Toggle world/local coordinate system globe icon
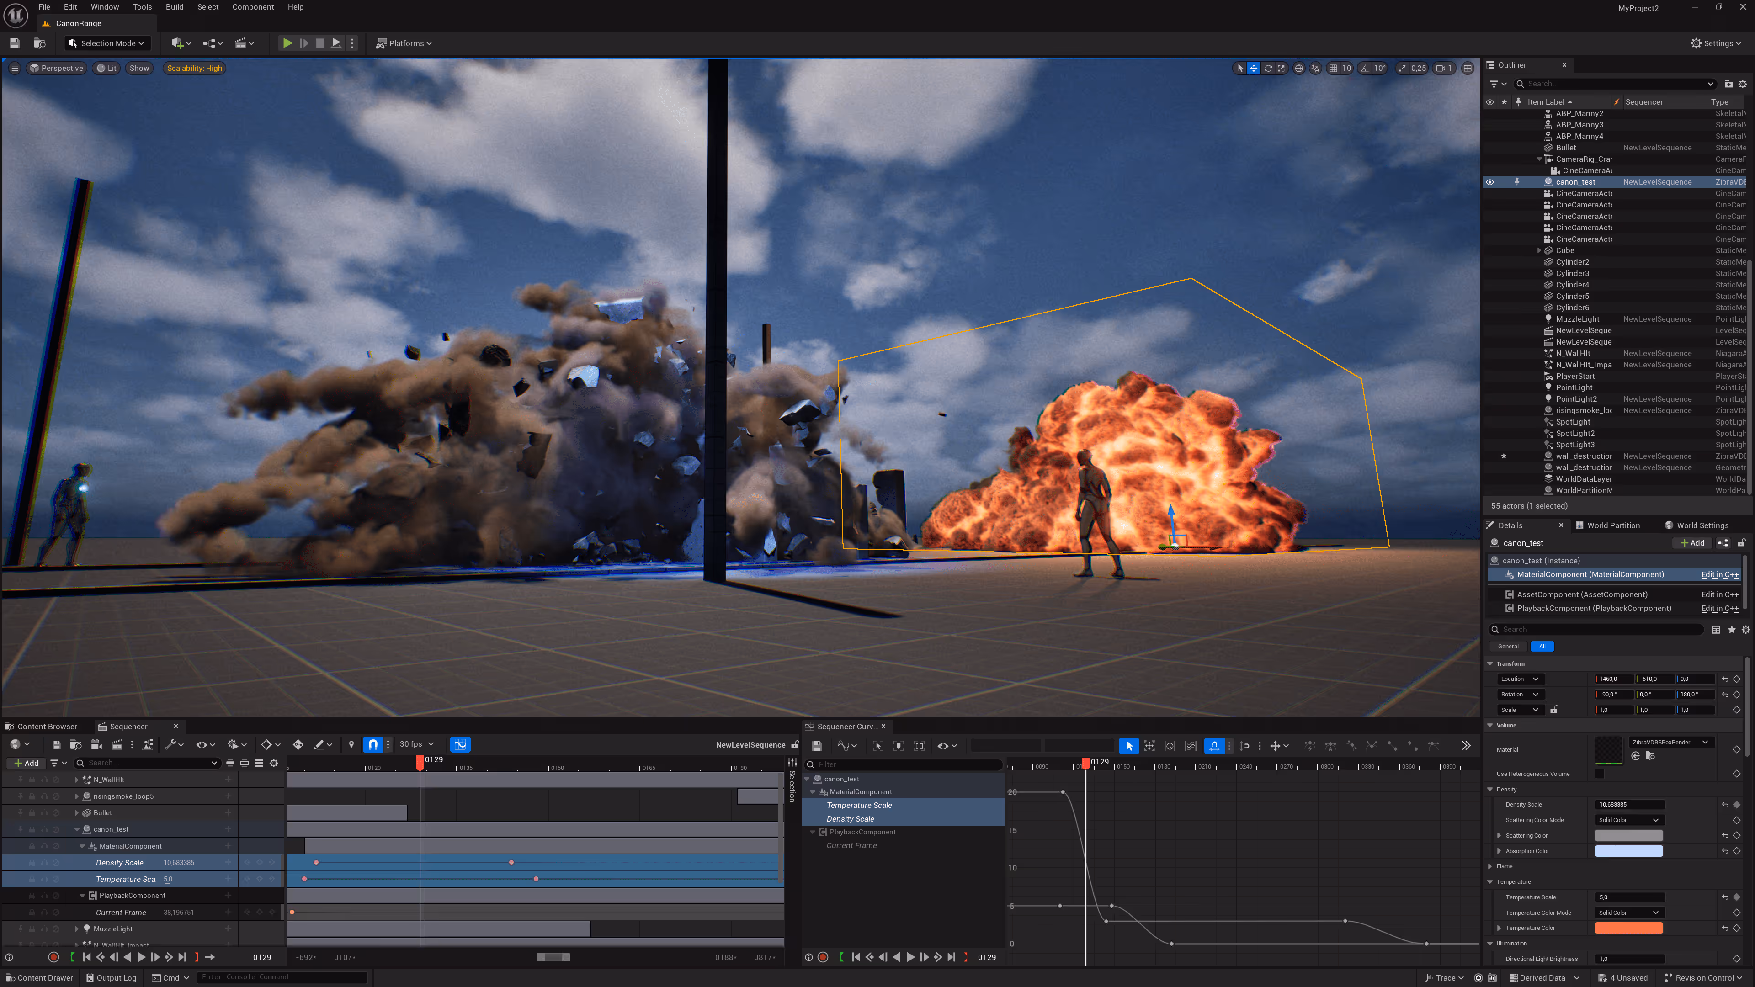Viewport: 1755px width, 987px height. [1299, 68]
